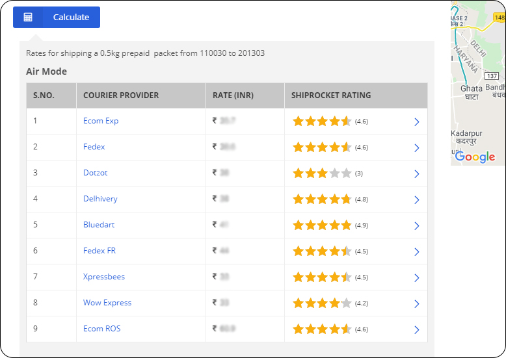Click the rupee symbol in Ecom Exp row
The width and height of the screenshot is (506, 358).
(214, 121)
